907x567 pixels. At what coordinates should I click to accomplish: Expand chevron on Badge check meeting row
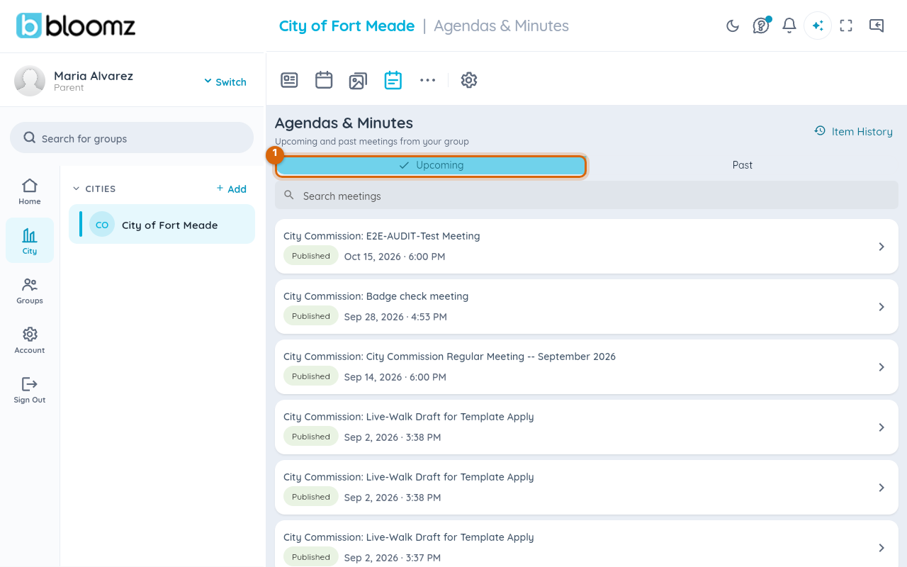pyautogui.click(x=881, y=307)
